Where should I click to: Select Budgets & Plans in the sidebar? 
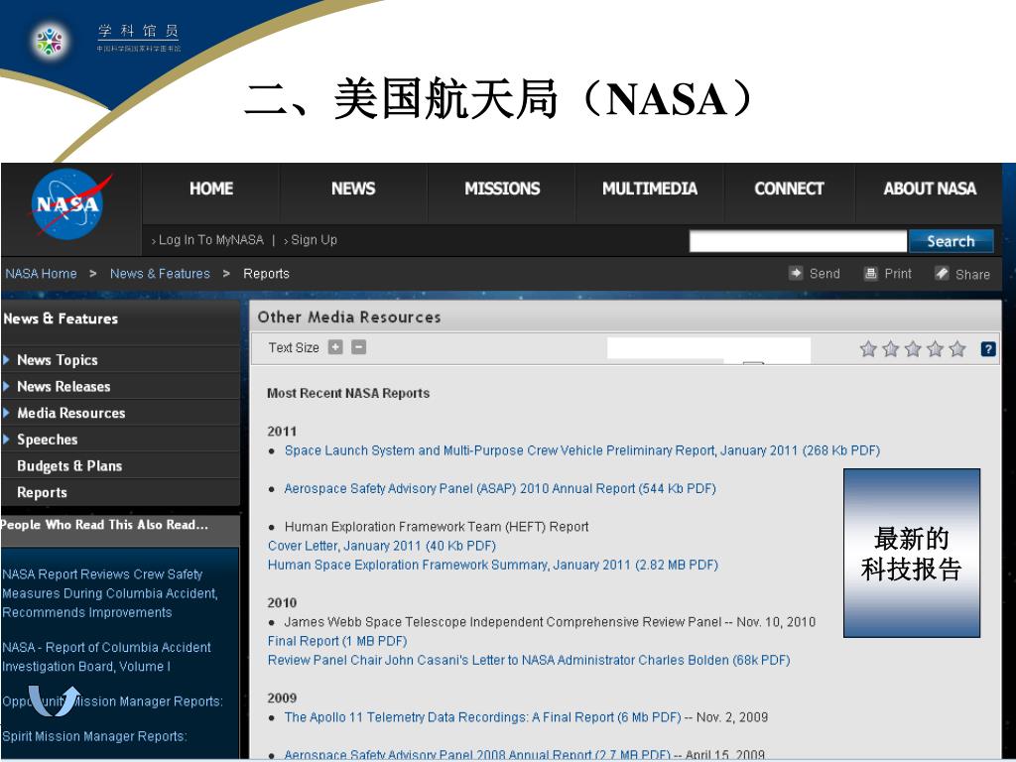[69, 466]
